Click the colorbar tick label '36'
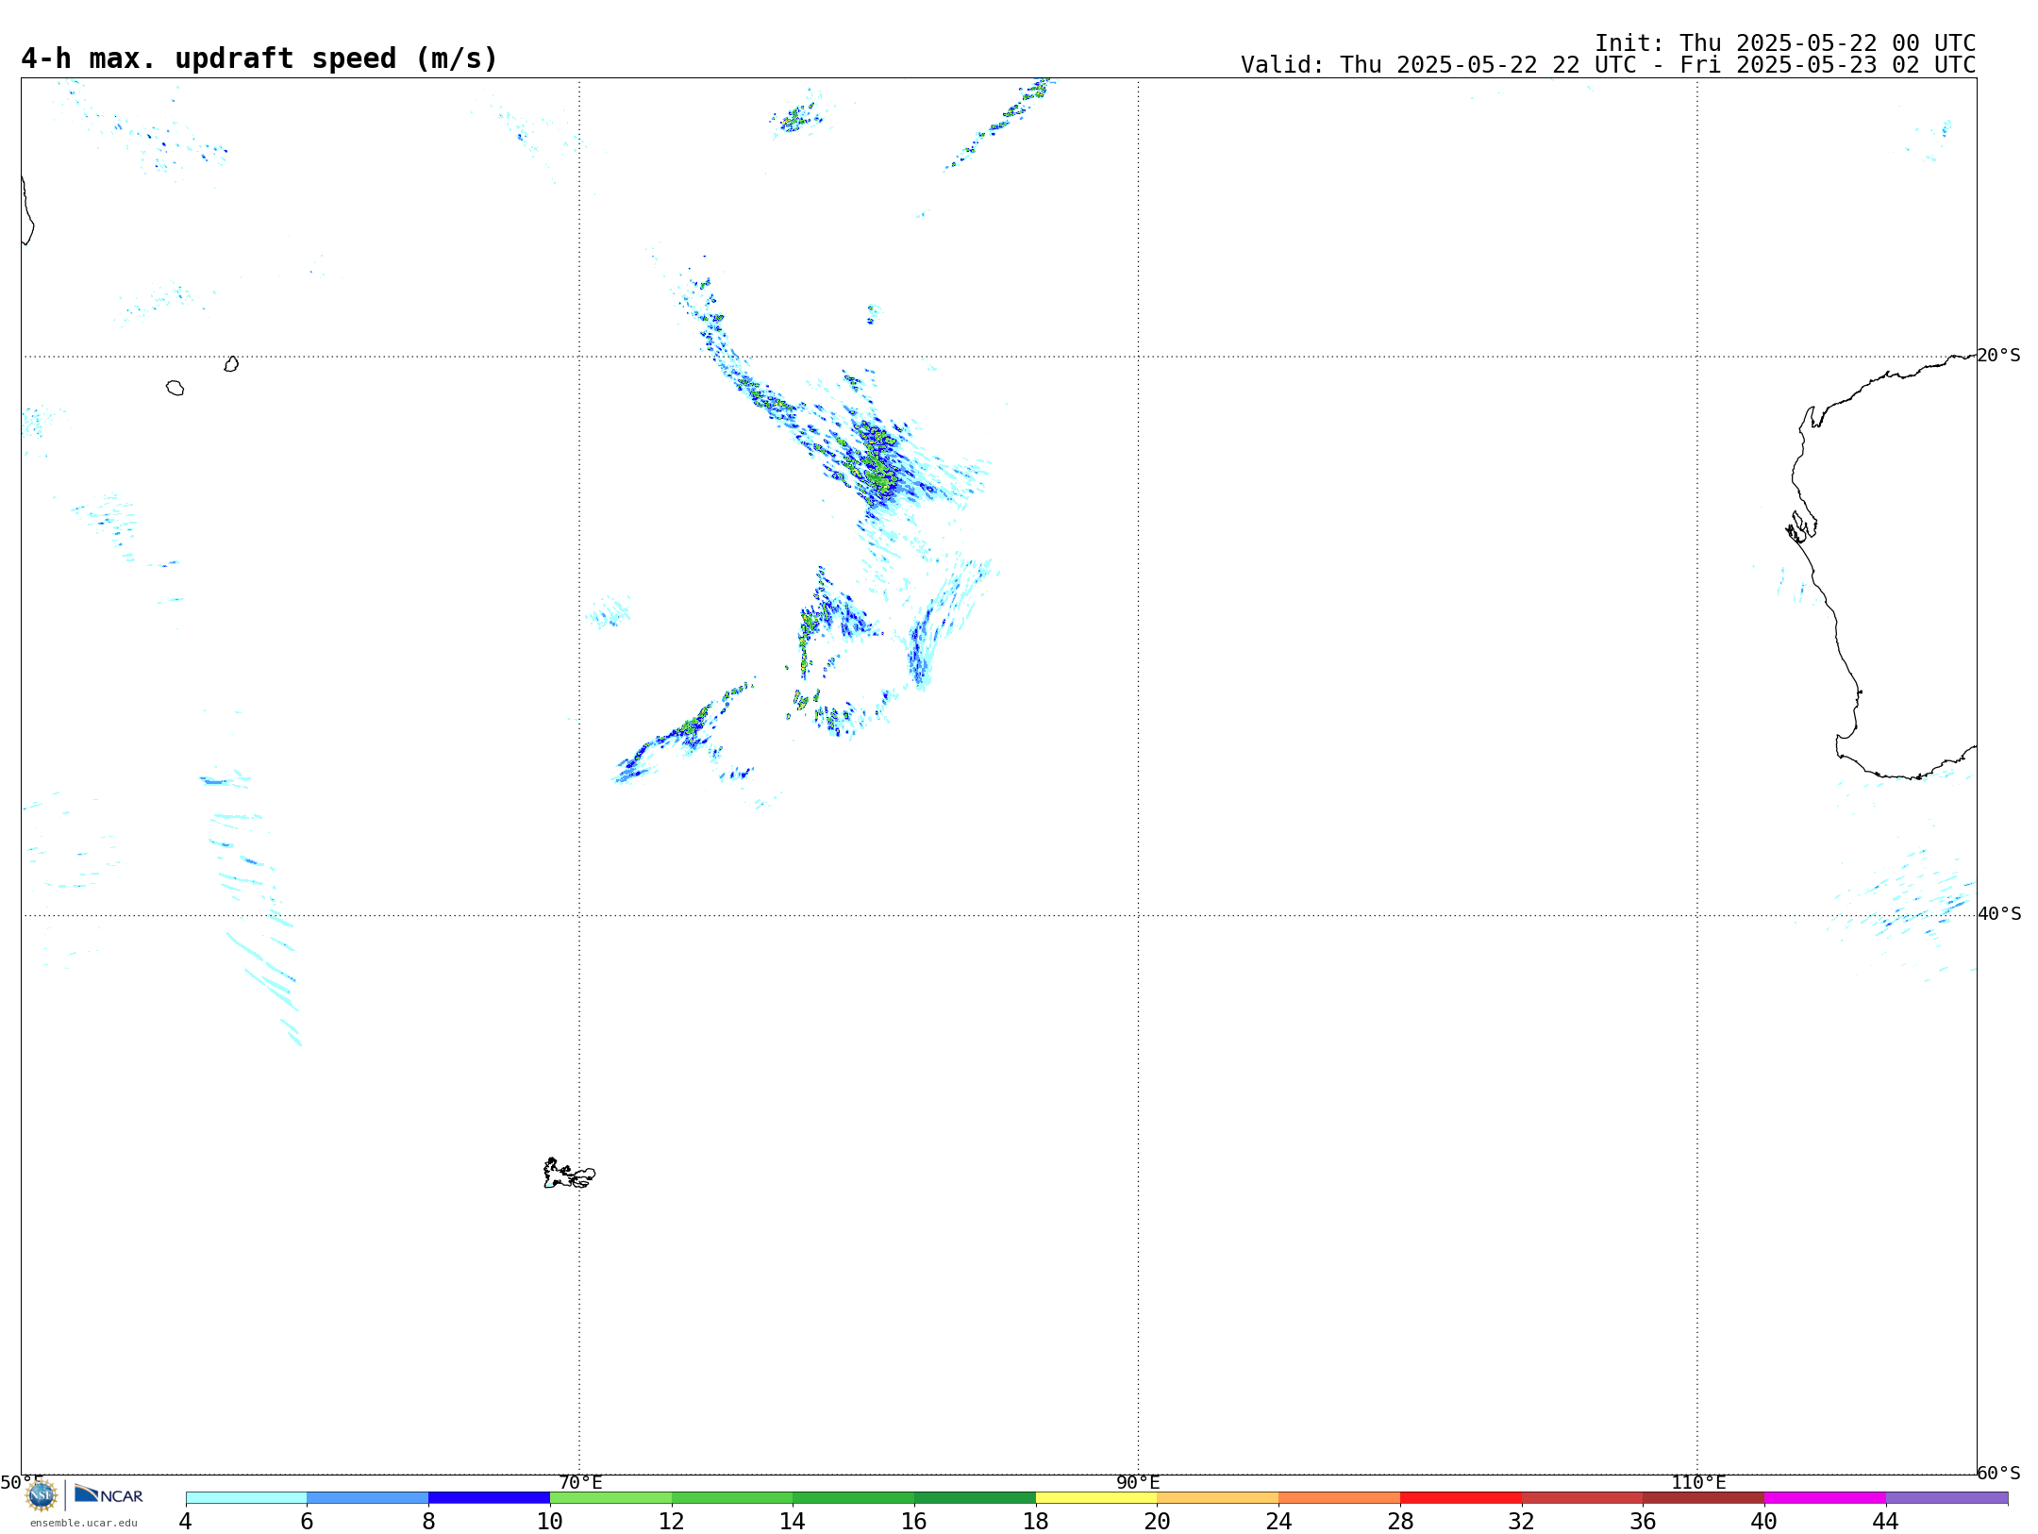Viewport: 2038px width, 1534px height. tap(1643, 1521)
